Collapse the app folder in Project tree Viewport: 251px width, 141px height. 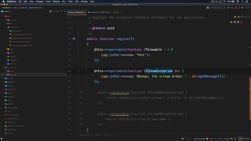click(4, 16)
